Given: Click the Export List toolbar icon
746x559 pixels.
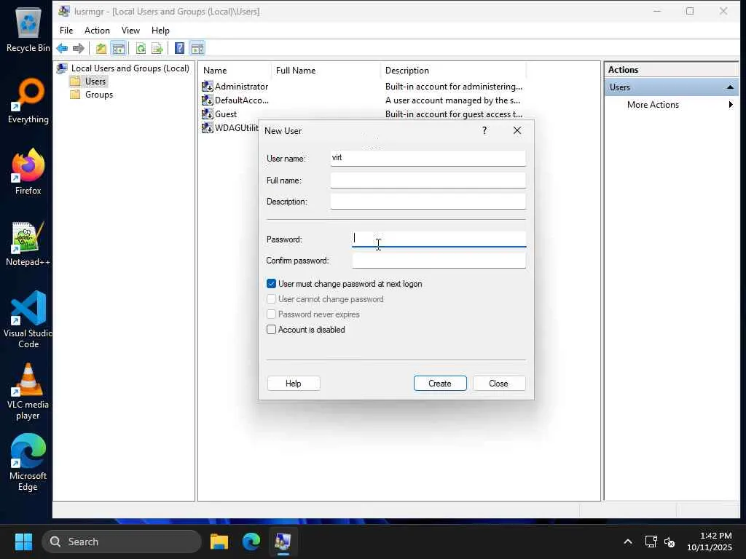Looking at the screenshot, I should pyautogui.click(x=157, y=48).
